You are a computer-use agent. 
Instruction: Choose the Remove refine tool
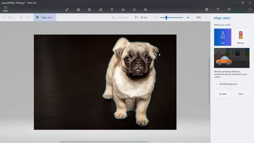(241, 37)
